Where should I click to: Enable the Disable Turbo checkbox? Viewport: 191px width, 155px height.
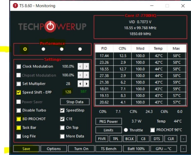pyautogui.click(x=19, y=110)
